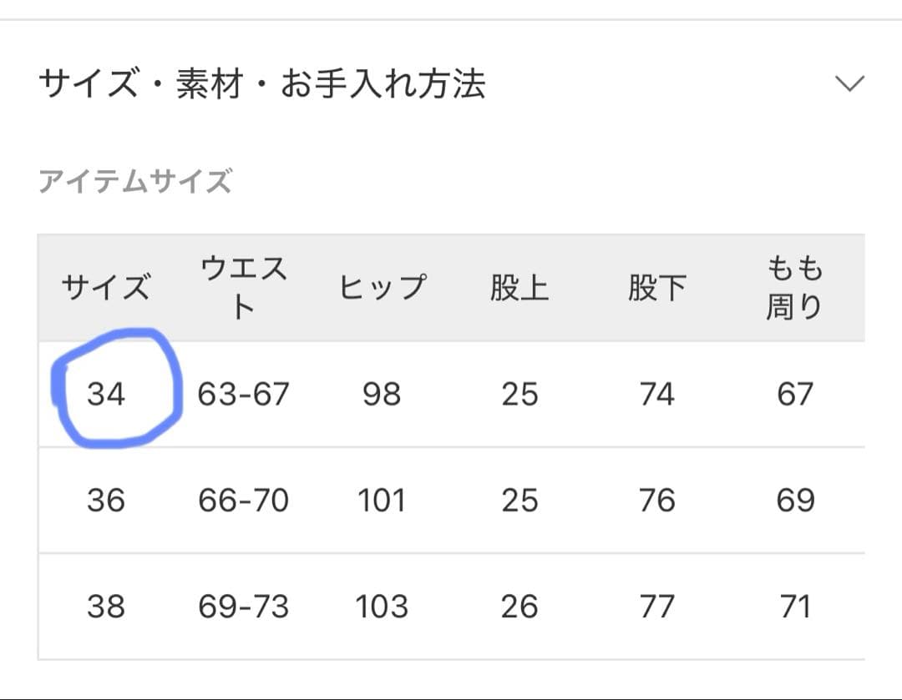Click the サイズ column header

pyautogui.click(x=106, y=288)
